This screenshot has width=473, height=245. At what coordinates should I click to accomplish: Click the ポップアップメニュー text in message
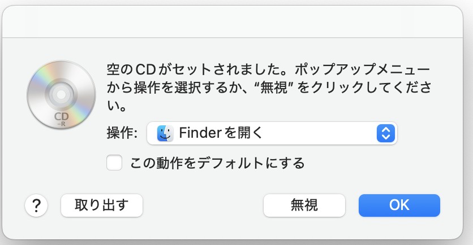pyautogui.click(x=362, y=69)
